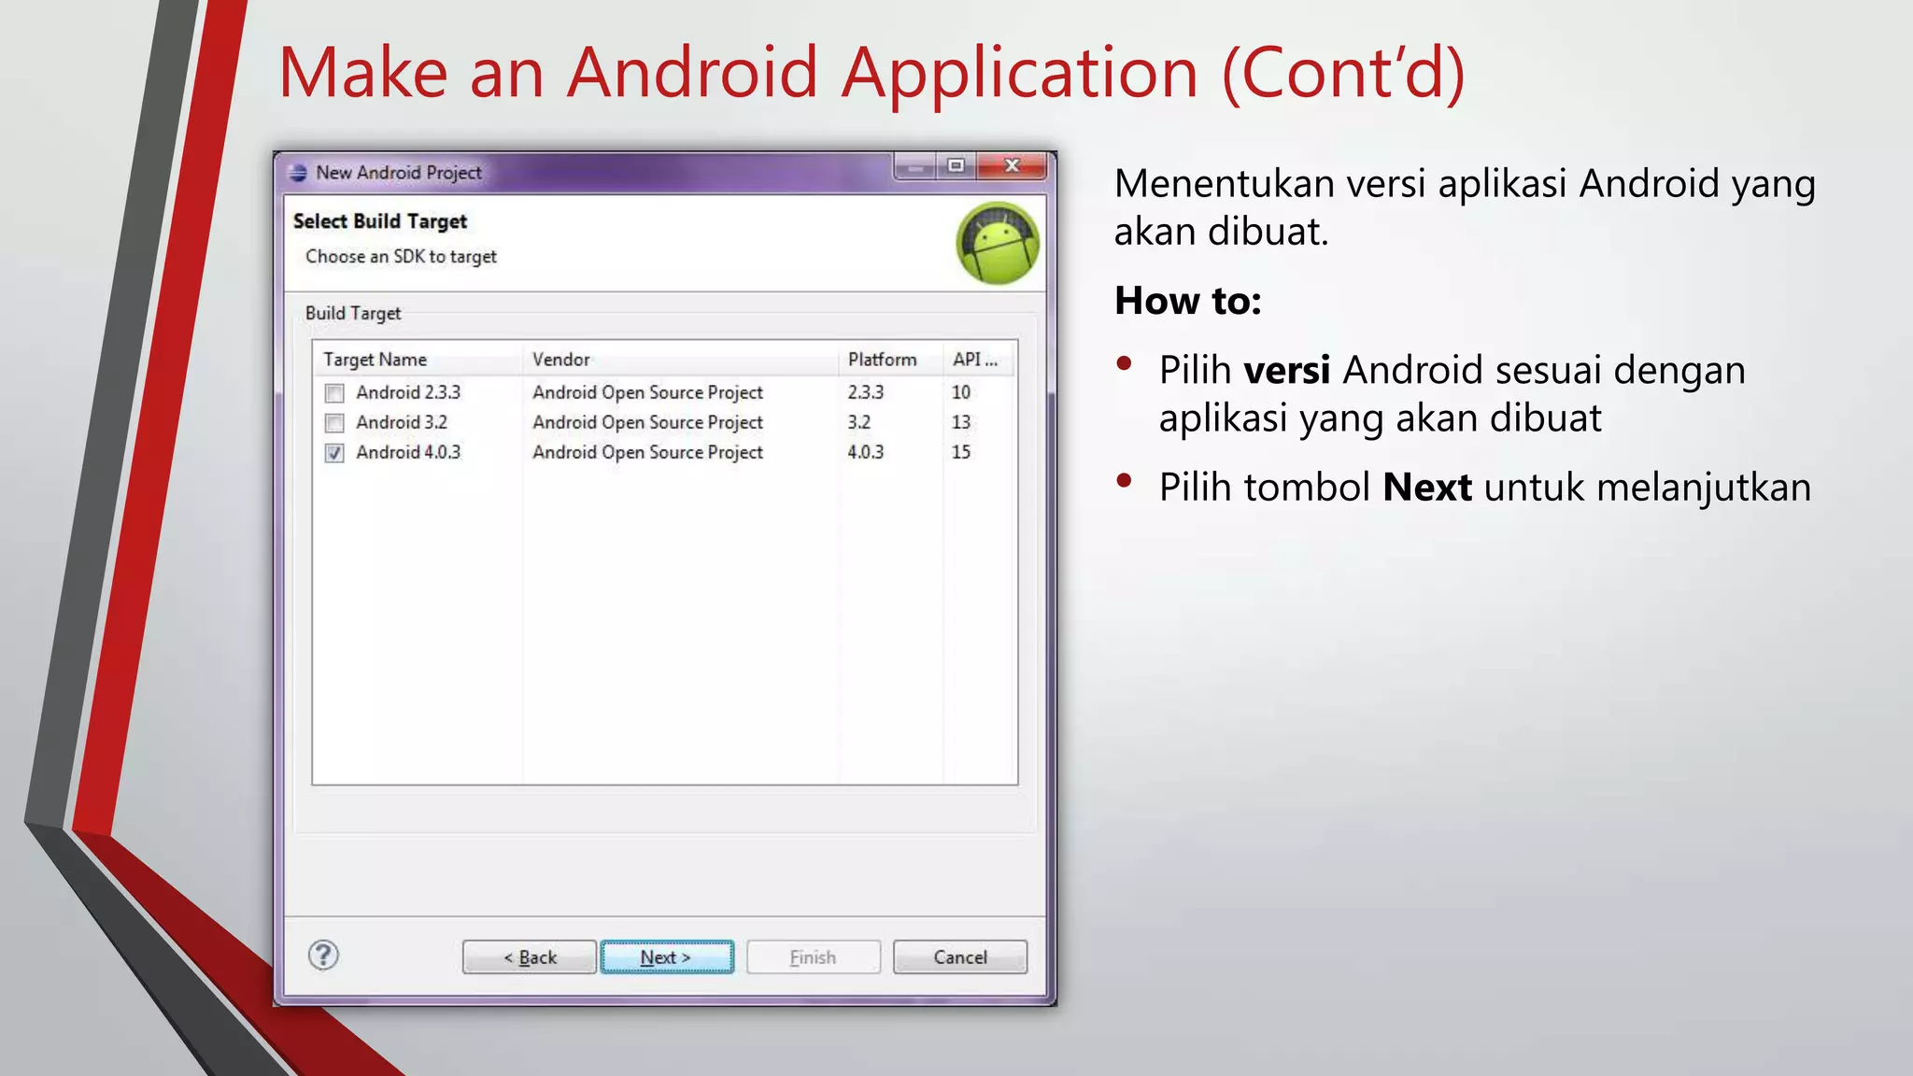
Task: Maximize the New Android Project dialog
Action: coord(956,166)
